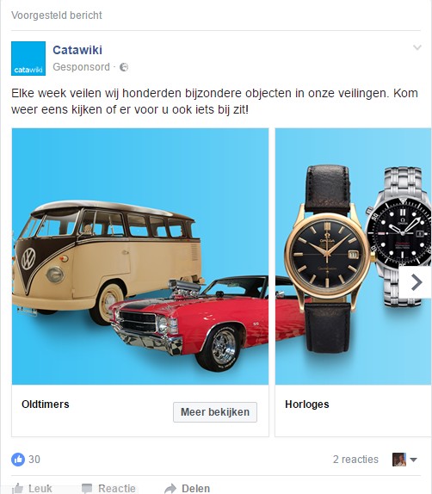Open the Horloges watches carousel image
432x494 pixels.
[354, 256]
